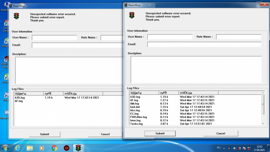Open File Explorer from the taskbar
270x152 pixels.
pyautogui.click(x=30, y=148)
